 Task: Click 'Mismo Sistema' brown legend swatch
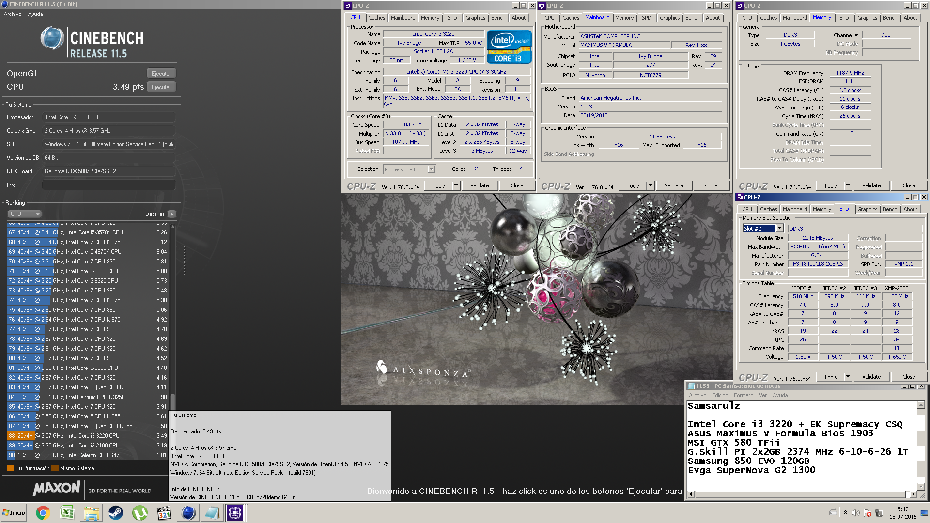[55, 468]
